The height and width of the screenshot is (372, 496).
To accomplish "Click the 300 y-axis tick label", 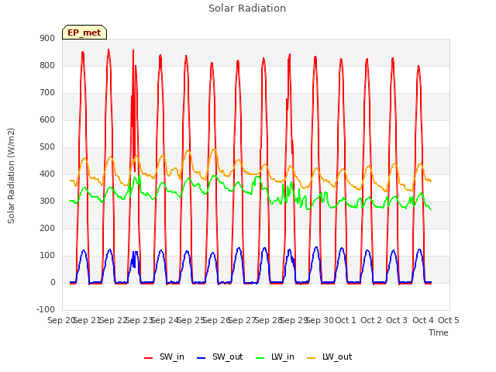I will tap(47, 201).
